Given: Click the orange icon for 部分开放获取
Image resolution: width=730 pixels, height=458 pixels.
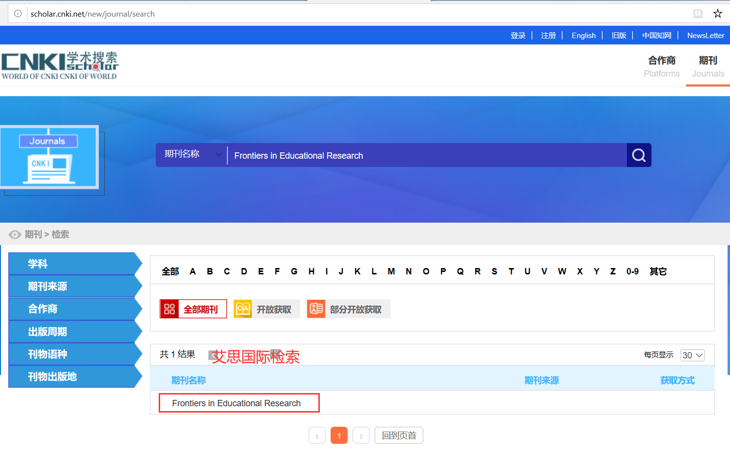Looking at the screenshot, I should click(x=316, y=309).
